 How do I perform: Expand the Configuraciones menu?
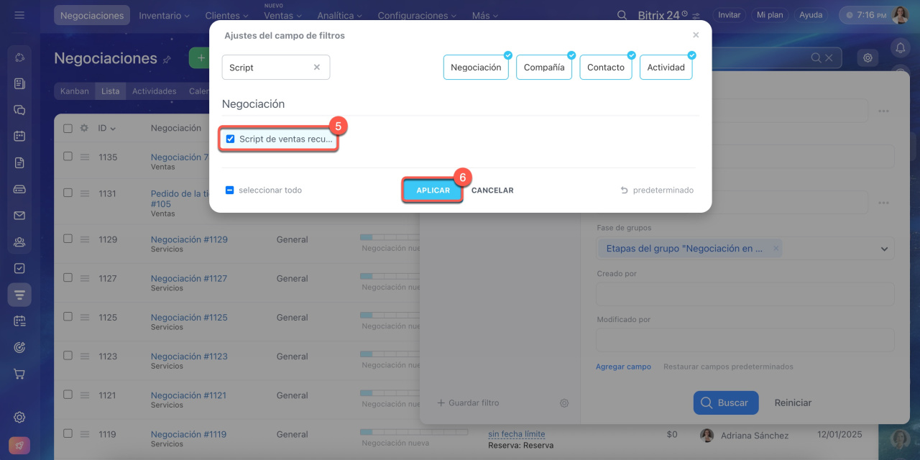(x=417, y=15)
